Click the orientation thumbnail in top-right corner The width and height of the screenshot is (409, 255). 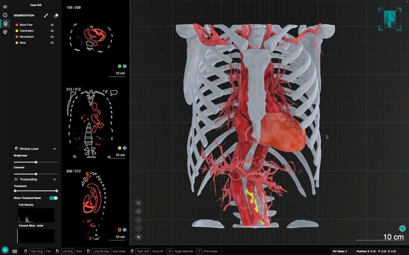click(x=389, y=18)
